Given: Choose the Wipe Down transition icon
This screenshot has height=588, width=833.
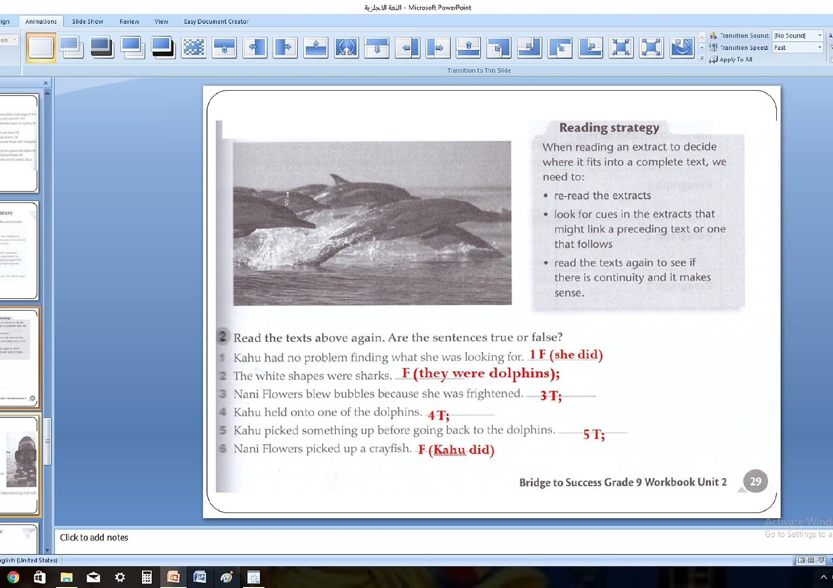Looking at the screenshot, I should click(x=224, y=47).
